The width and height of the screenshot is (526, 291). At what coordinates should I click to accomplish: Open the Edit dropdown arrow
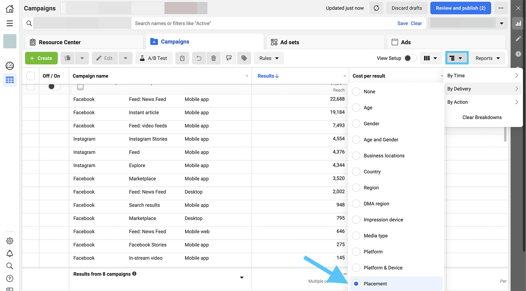[x=126, y=58]
